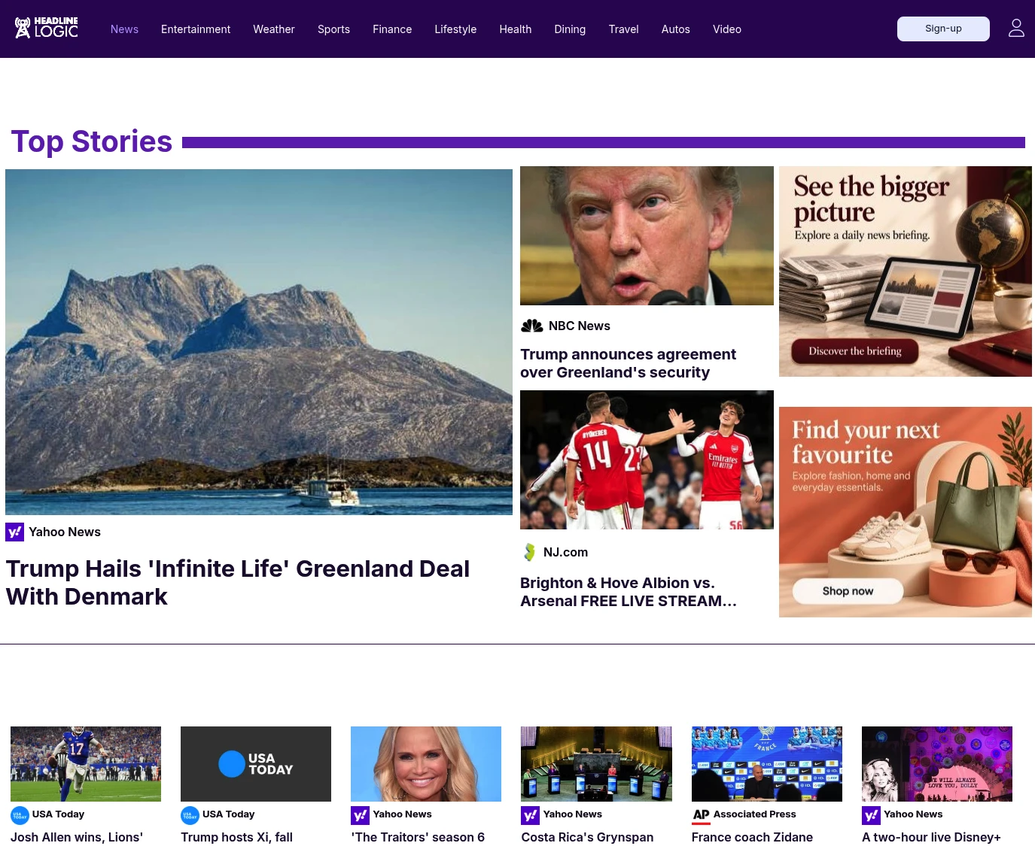Open Trump announces agreement over Greenland's security
The width and height of the screenshot is (1035, 846).
coord(628,363)
